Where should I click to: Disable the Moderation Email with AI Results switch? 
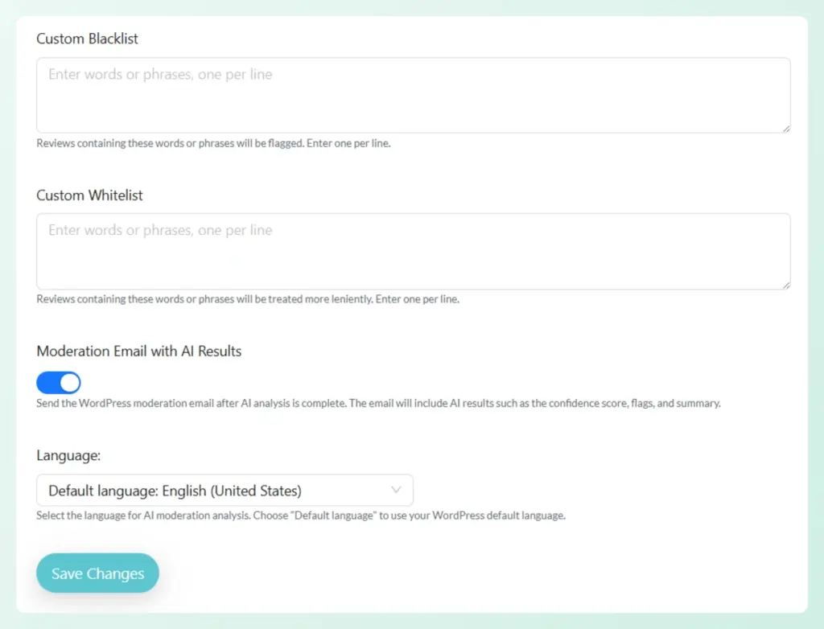[x=58, y=382]
